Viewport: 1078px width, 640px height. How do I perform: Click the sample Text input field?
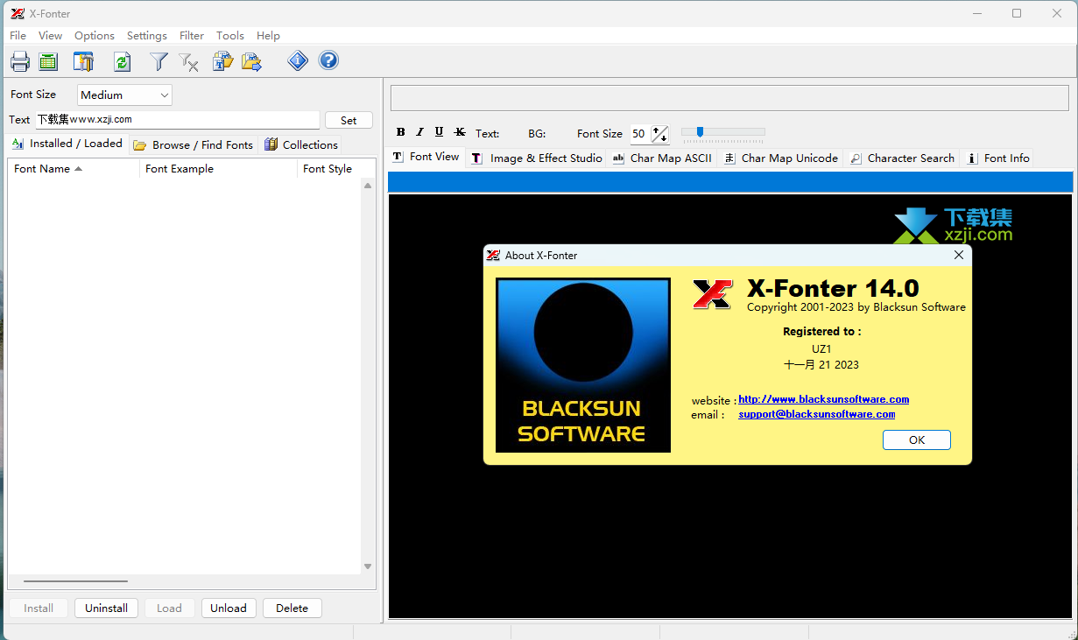point(178,120)
